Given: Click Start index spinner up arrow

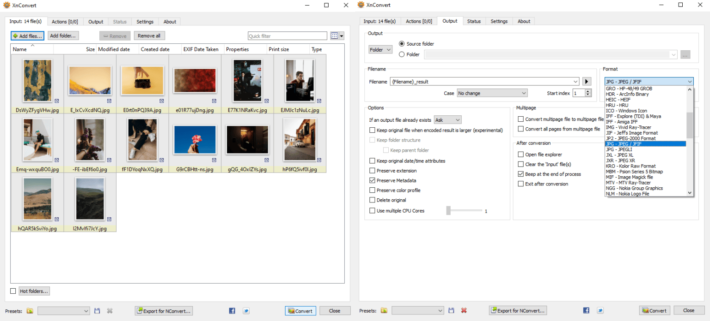Looking at the screenshot, I should point(588,91).
